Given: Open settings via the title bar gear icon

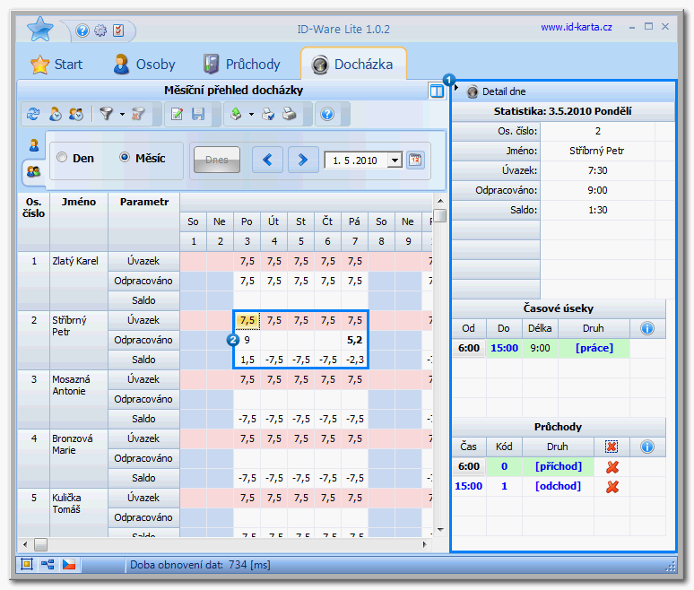Looking at the screenshot, I should (x=100, y=30).
